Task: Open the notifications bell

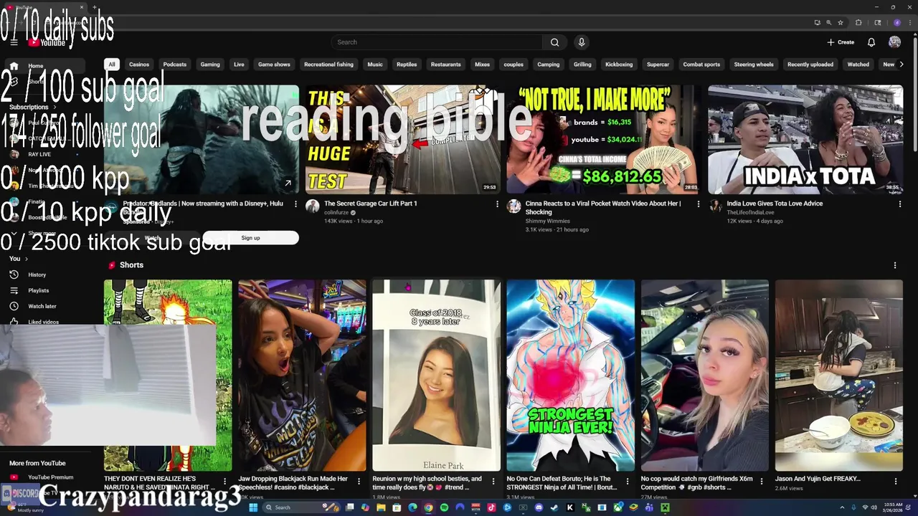Action: click(x=871, y=42)
